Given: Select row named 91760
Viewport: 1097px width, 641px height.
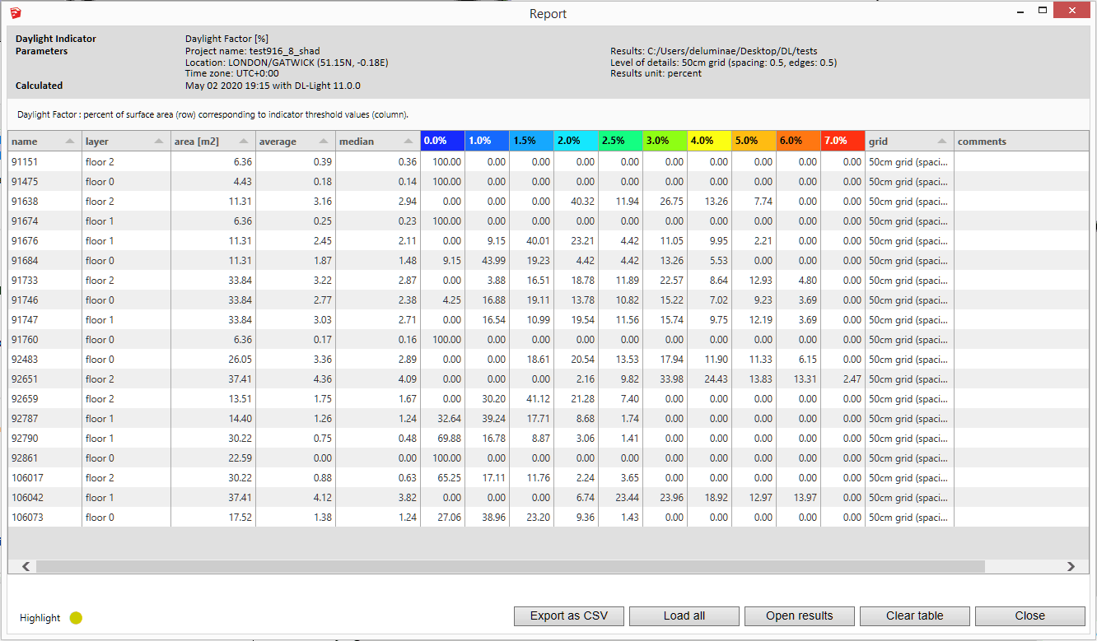Looking at the screenshot, I should [x=548, y=340].
